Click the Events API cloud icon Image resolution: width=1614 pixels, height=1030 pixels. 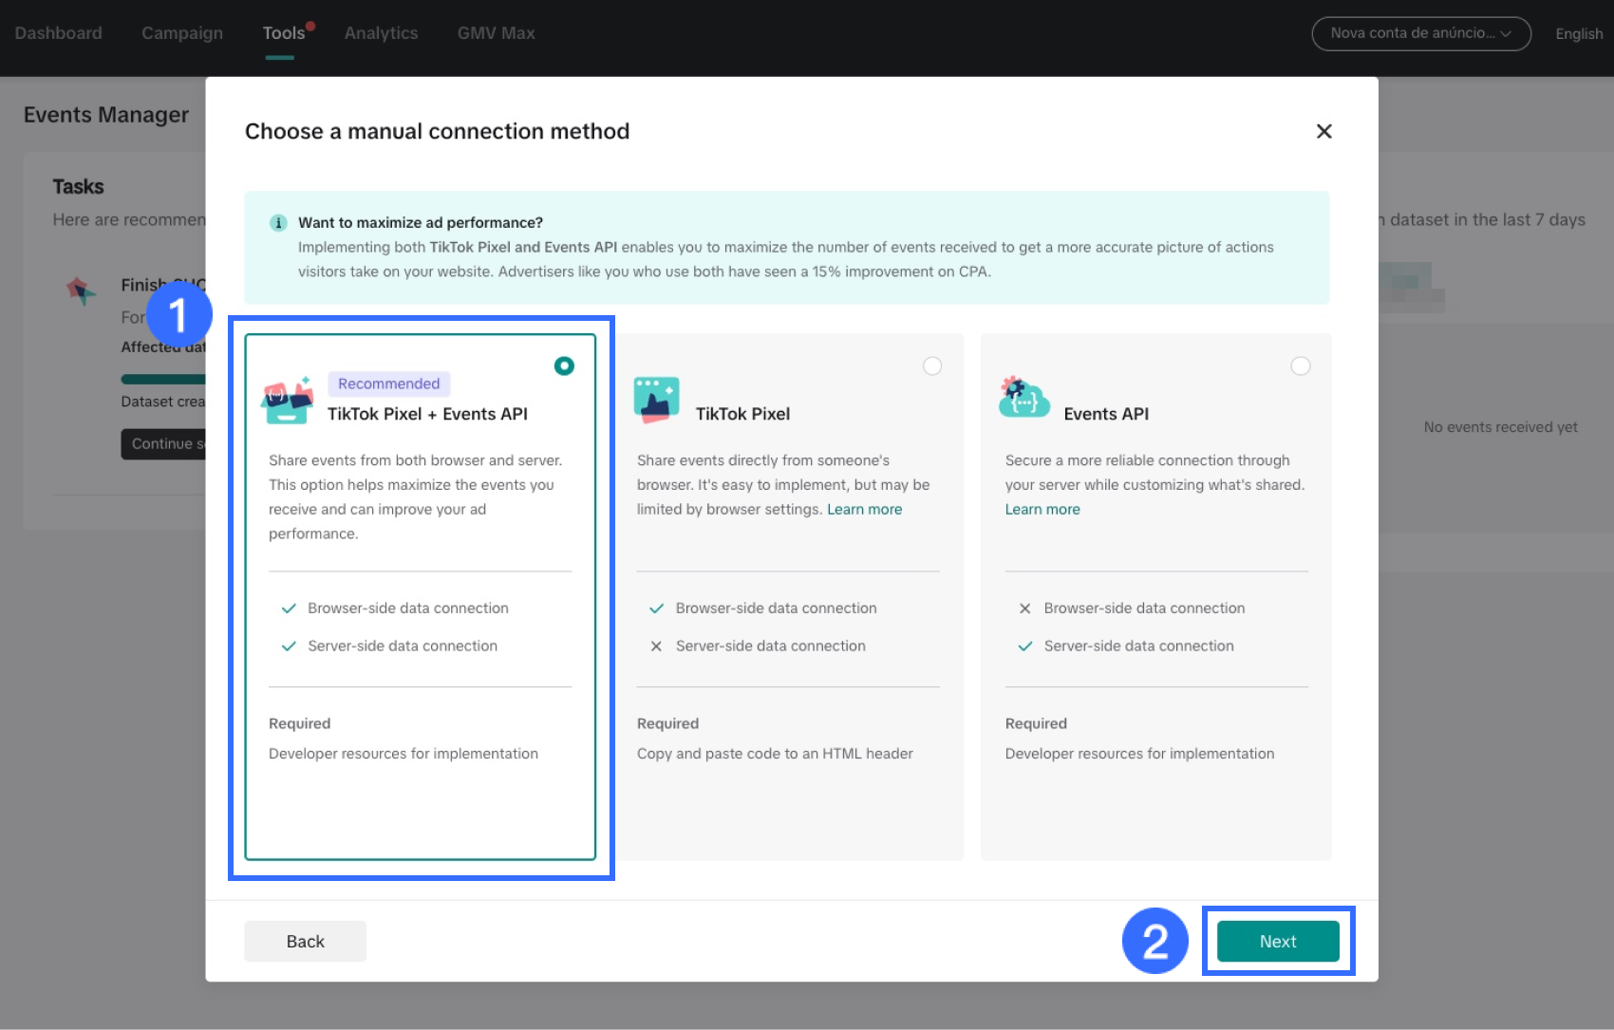pyautogui.click(x=1023, y=398)
